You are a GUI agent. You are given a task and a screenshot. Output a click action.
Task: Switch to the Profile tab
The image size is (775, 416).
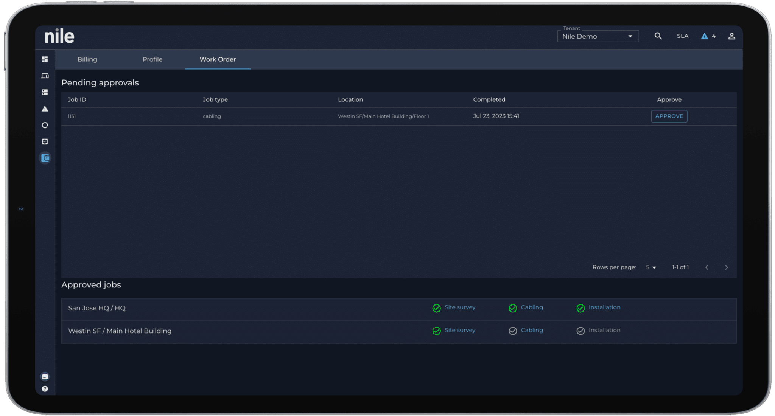click(x=152, y=59)
